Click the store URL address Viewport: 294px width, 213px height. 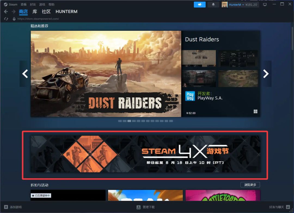38,19
